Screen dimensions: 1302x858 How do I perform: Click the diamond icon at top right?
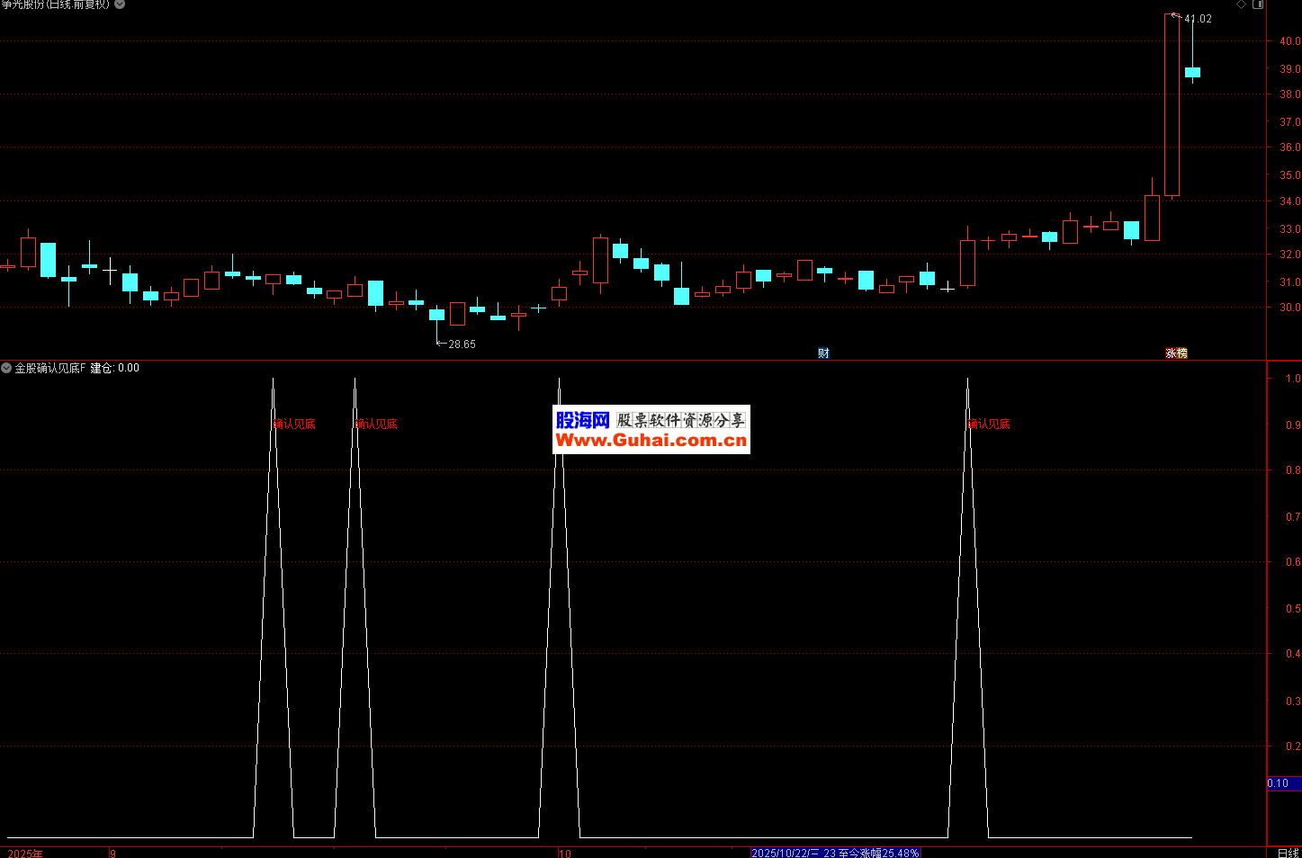[x=1242, y=4]
